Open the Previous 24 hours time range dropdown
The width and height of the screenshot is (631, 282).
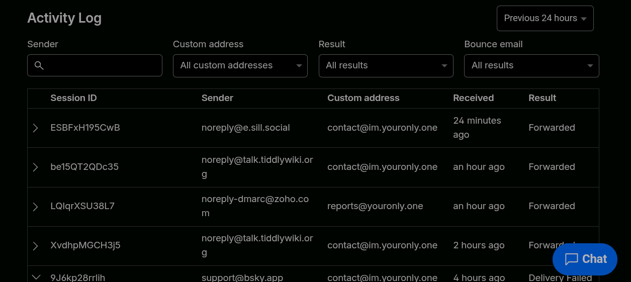[545, 19]
